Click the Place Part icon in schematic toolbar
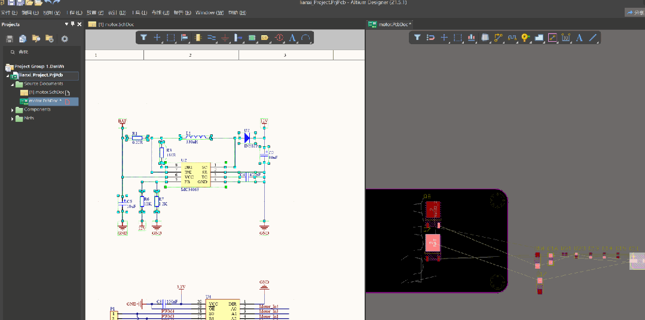The width and height of the screenshot is (645, 320). point(198,38)
